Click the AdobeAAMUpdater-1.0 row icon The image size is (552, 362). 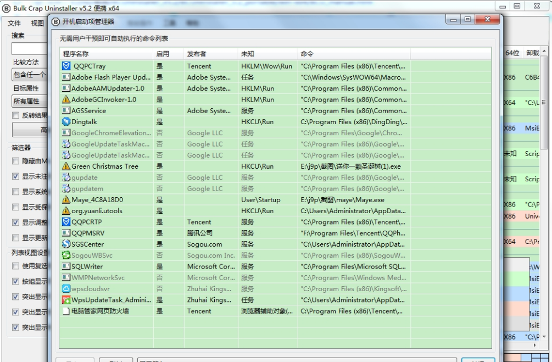66,88
